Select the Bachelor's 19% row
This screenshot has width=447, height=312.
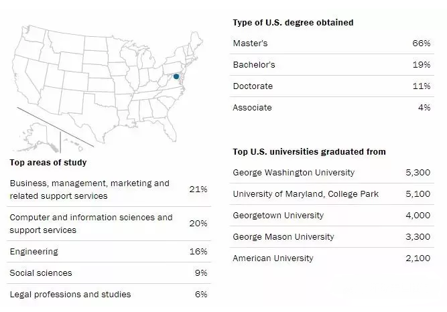click(x=332, y=65)
